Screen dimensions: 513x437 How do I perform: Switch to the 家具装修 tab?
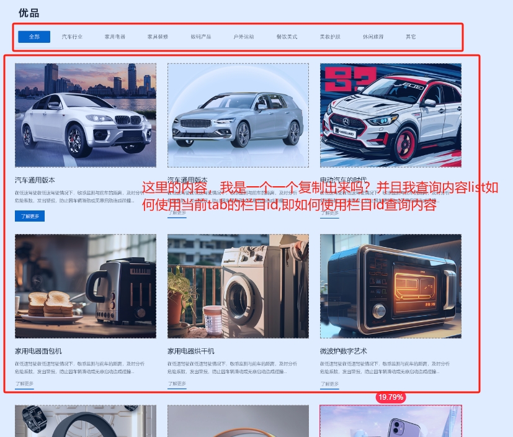pyautogui.click(x=158, y=37)
